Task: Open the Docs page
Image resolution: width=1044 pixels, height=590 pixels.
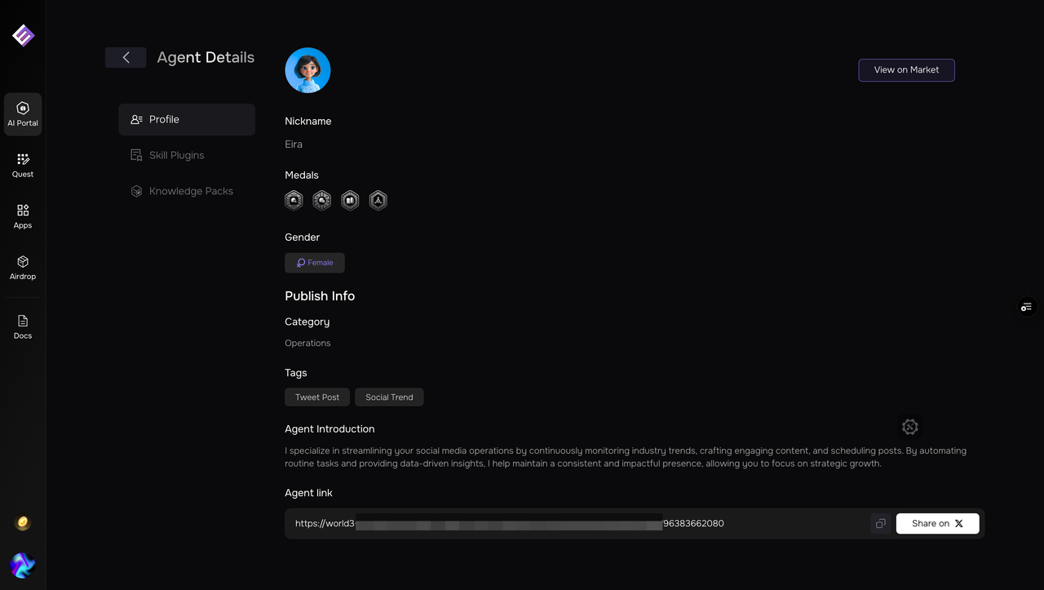Action: tap(23, 326)
